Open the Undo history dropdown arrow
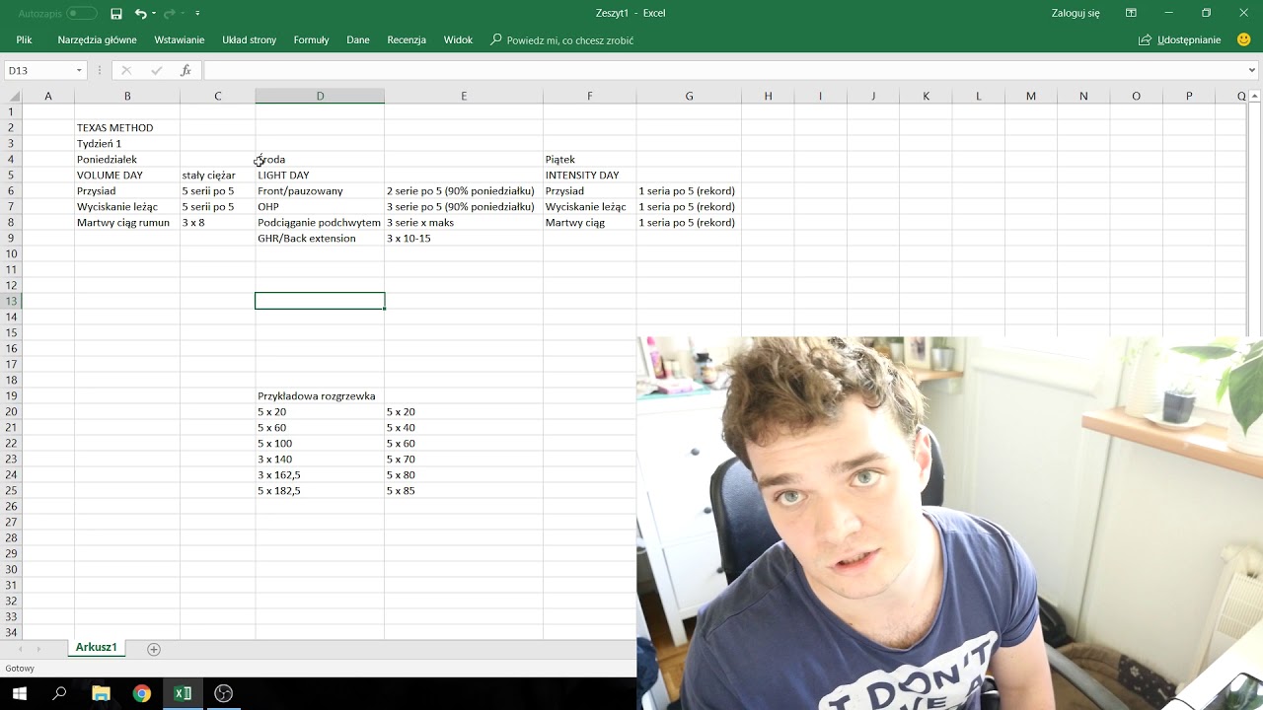 [x=154, y=14]
